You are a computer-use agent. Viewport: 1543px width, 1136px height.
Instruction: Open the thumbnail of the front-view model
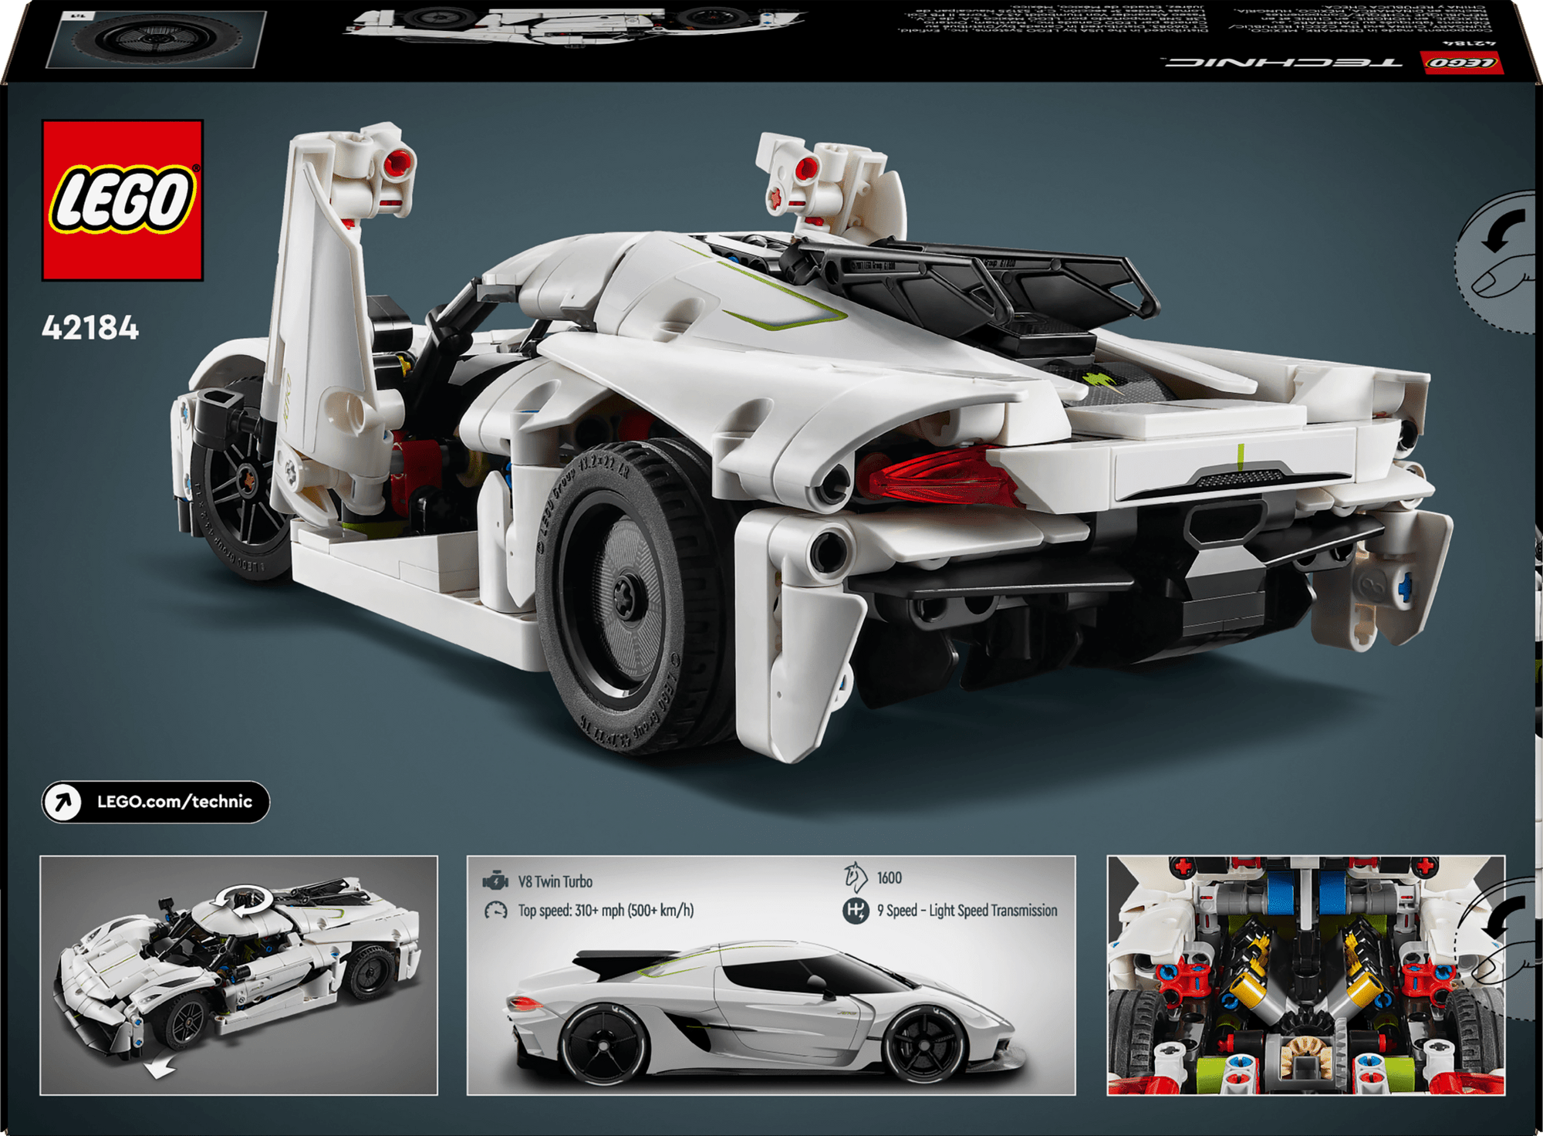[239, 975]
